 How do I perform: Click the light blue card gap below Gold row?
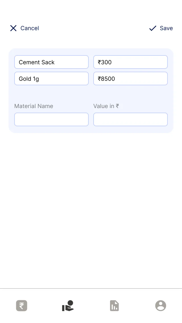click(x=91, y=94)
